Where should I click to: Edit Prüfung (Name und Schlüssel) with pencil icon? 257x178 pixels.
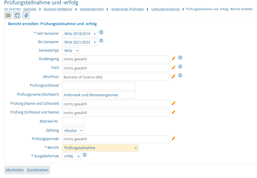(x=173, y=103)
